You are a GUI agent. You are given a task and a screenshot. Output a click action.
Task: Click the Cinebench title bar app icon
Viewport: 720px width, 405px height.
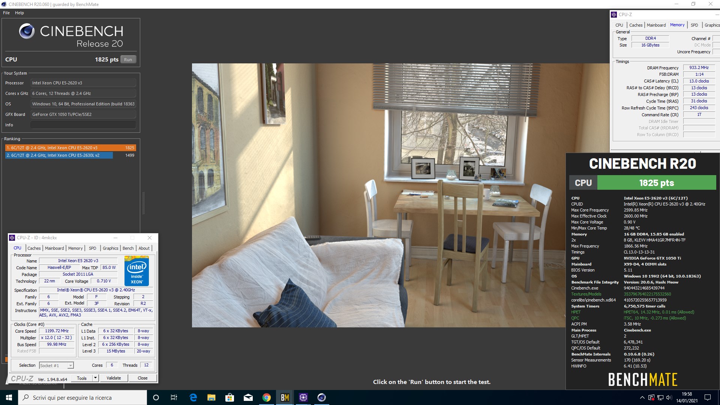4,4
